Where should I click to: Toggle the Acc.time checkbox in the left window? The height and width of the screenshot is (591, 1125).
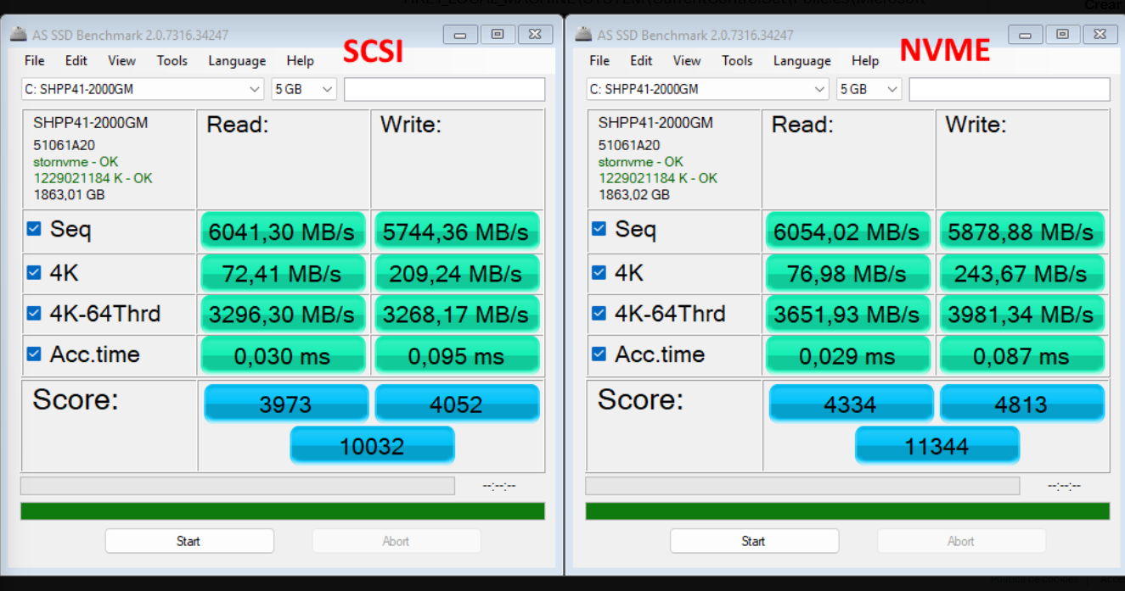tap(34, 354)
